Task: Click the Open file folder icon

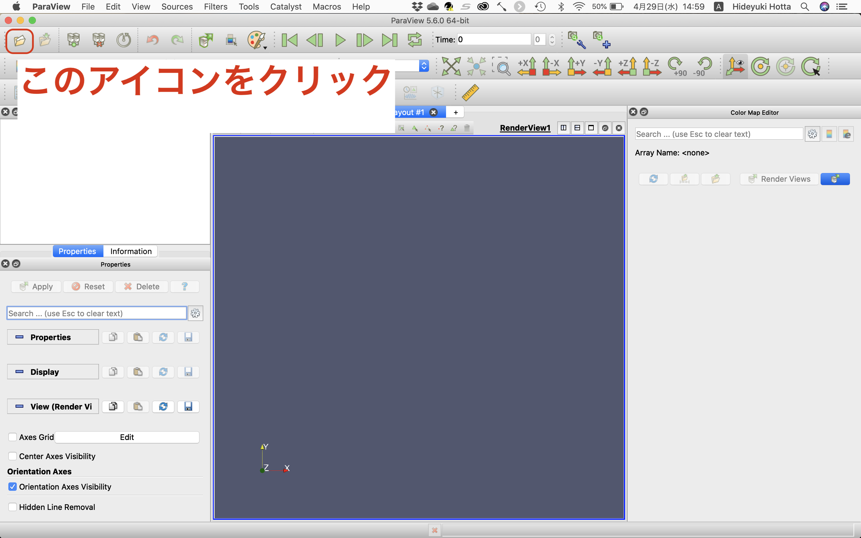Action: [x=19, y=41]
